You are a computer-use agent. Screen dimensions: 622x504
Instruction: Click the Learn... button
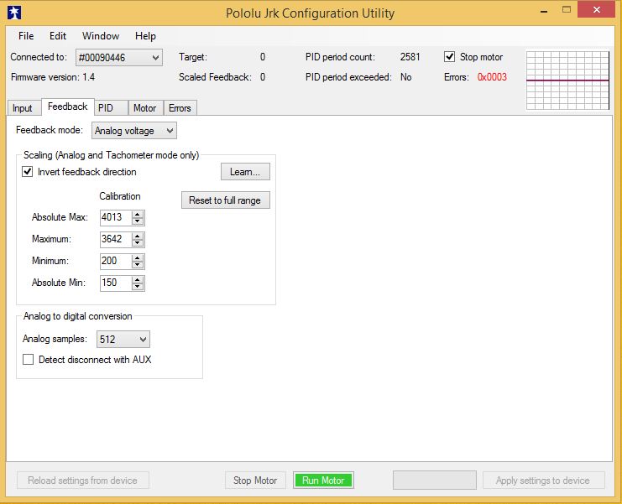click(x=245, y=172)
